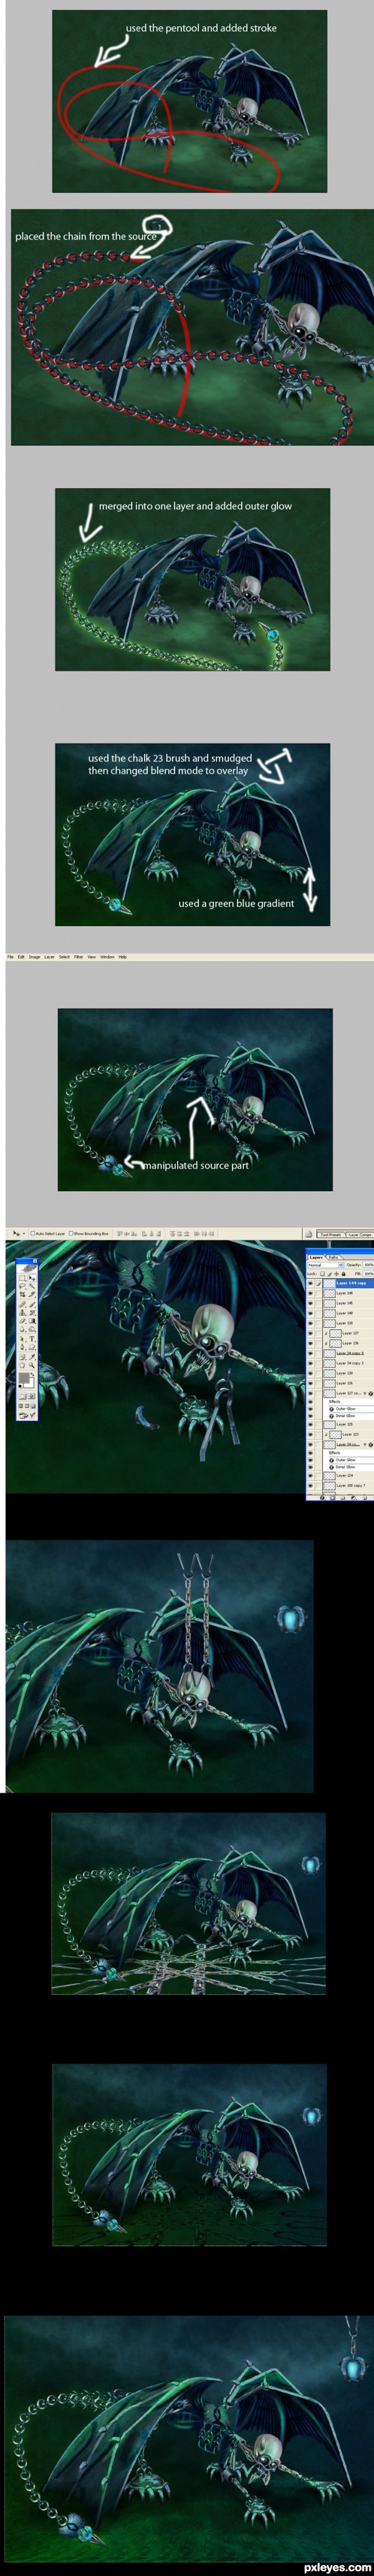374x2576 pixels.
Task: Open the Image menu
Action: pyautogui.click(x=34, y=957)
